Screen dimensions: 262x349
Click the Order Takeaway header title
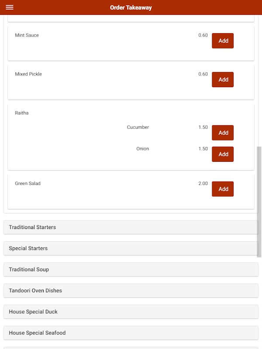click(x=131, y=7)
